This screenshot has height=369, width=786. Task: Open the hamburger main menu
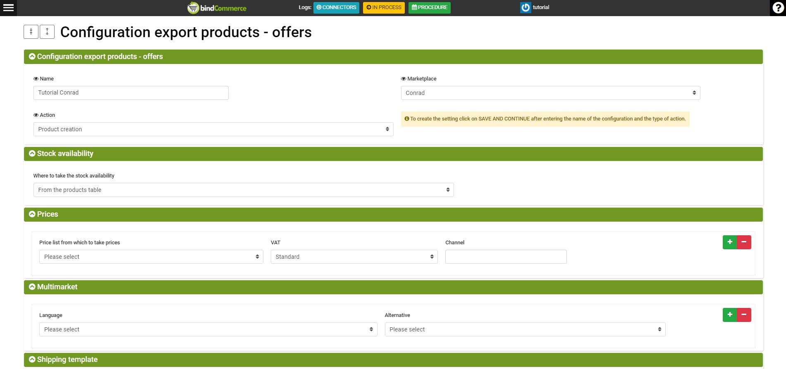[8, 8]
